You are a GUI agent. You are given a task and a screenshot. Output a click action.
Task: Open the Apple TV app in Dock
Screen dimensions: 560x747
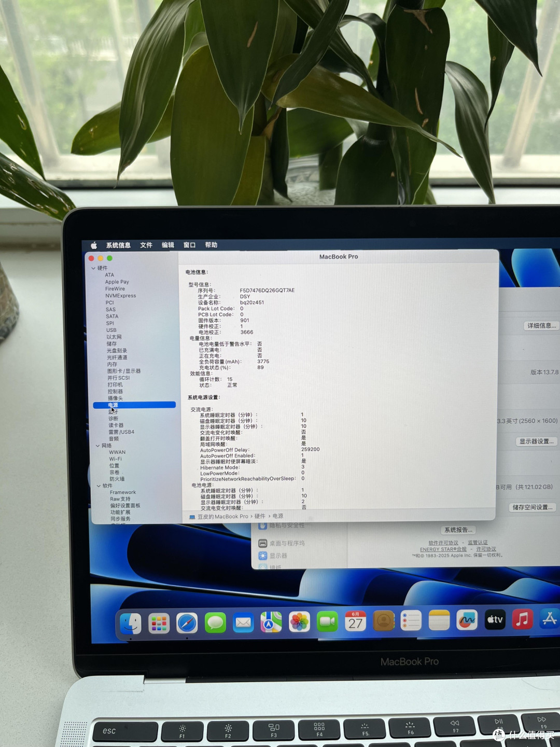[x=495, y=619]
